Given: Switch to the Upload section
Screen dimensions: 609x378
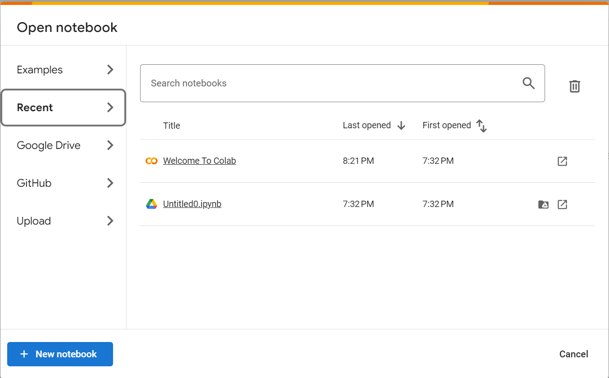Looking at the screenshot, I should pos(64,221).
